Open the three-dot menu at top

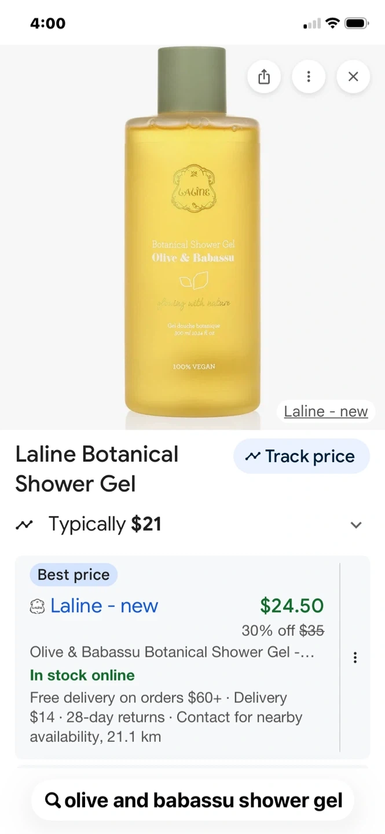pos(309,76)
